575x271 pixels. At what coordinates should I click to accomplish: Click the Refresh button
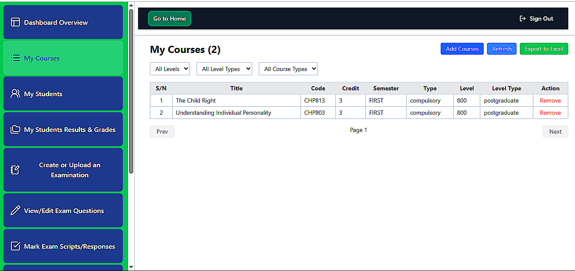[502, 49]
